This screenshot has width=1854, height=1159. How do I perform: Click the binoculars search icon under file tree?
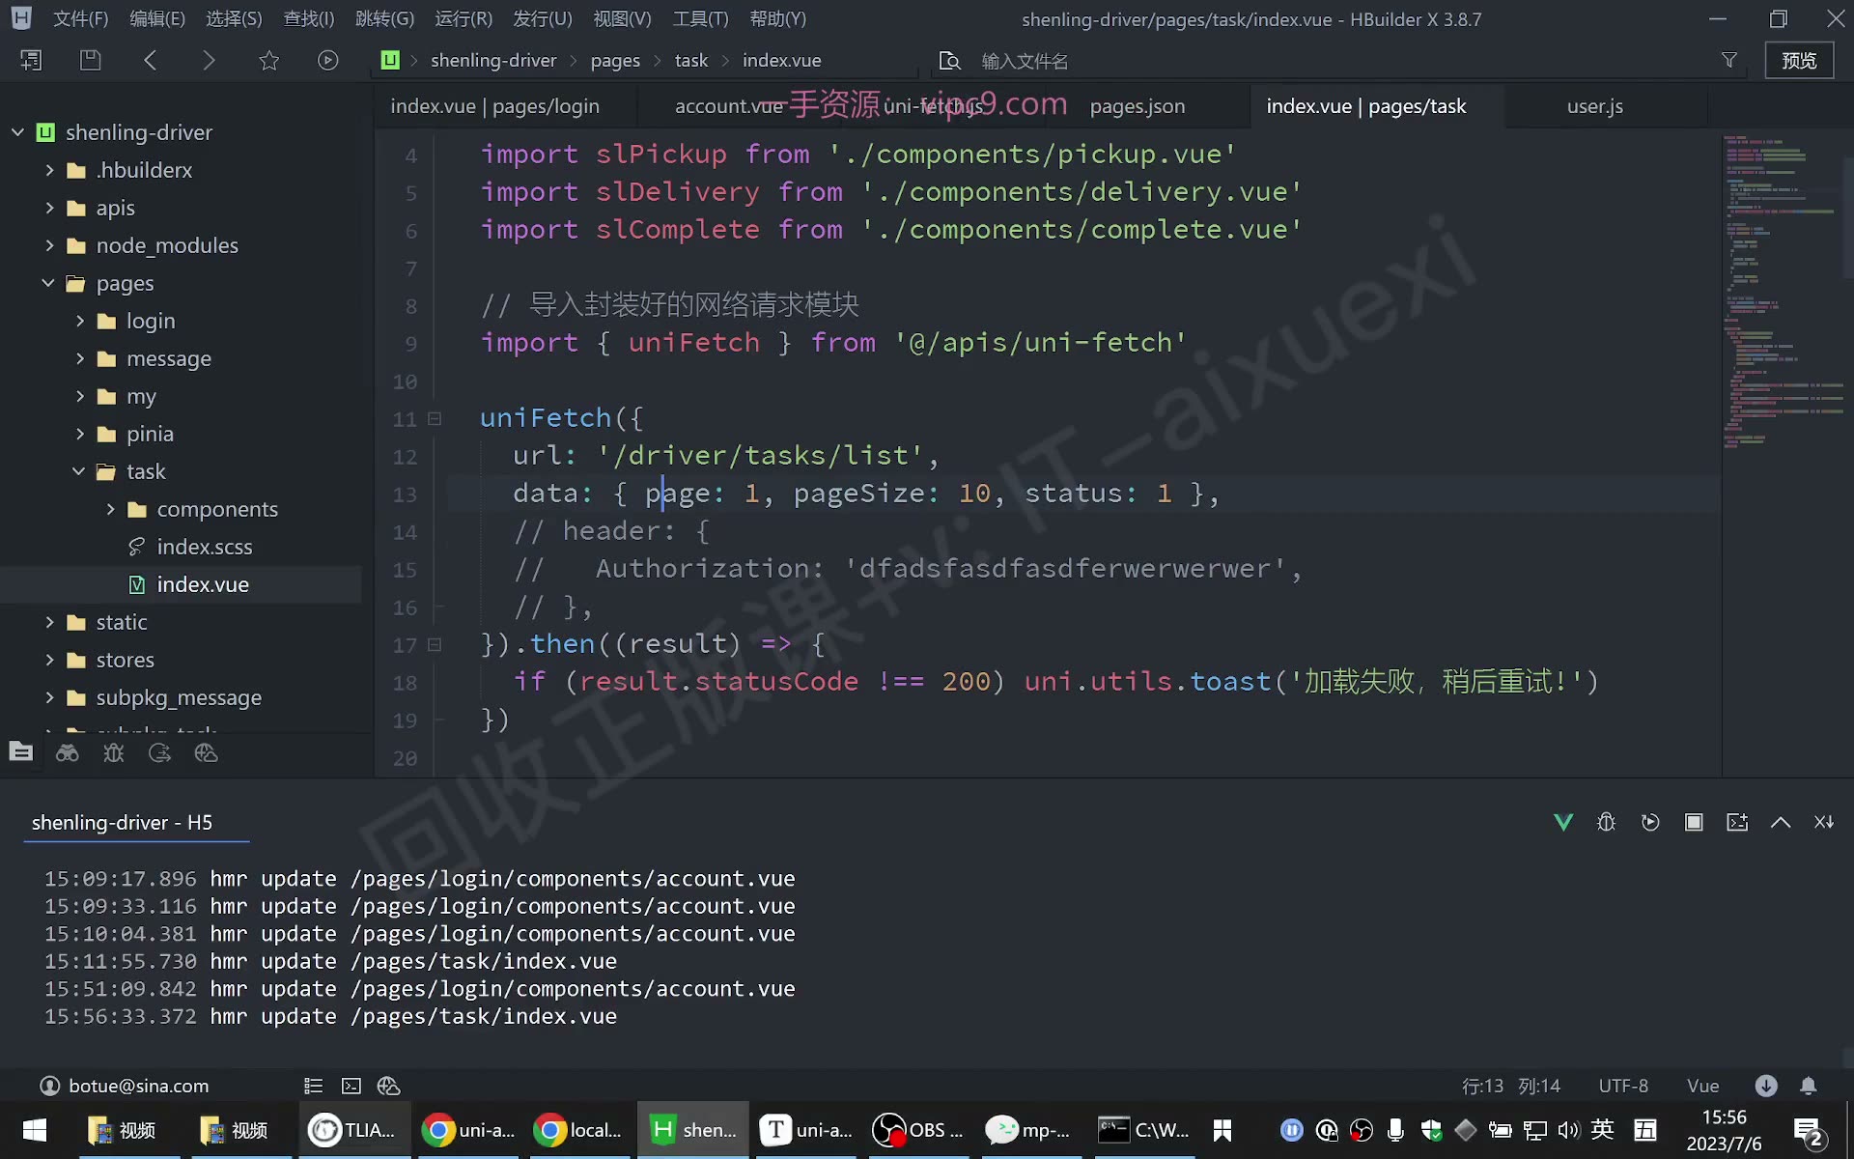(67, 753)
